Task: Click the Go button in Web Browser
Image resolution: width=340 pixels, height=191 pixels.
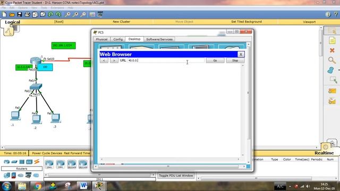Action: (215, 60)
